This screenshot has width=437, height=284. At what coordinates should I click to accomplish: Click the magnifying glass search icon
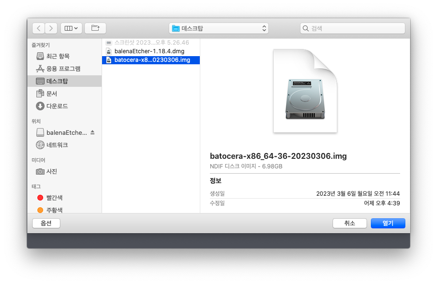tap(305, 28)
